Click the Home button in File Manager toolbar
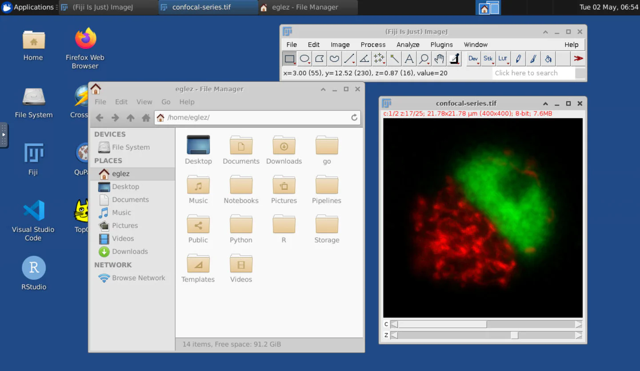The height and width of the screenshot is (371, 640). [x=146, y=117]
